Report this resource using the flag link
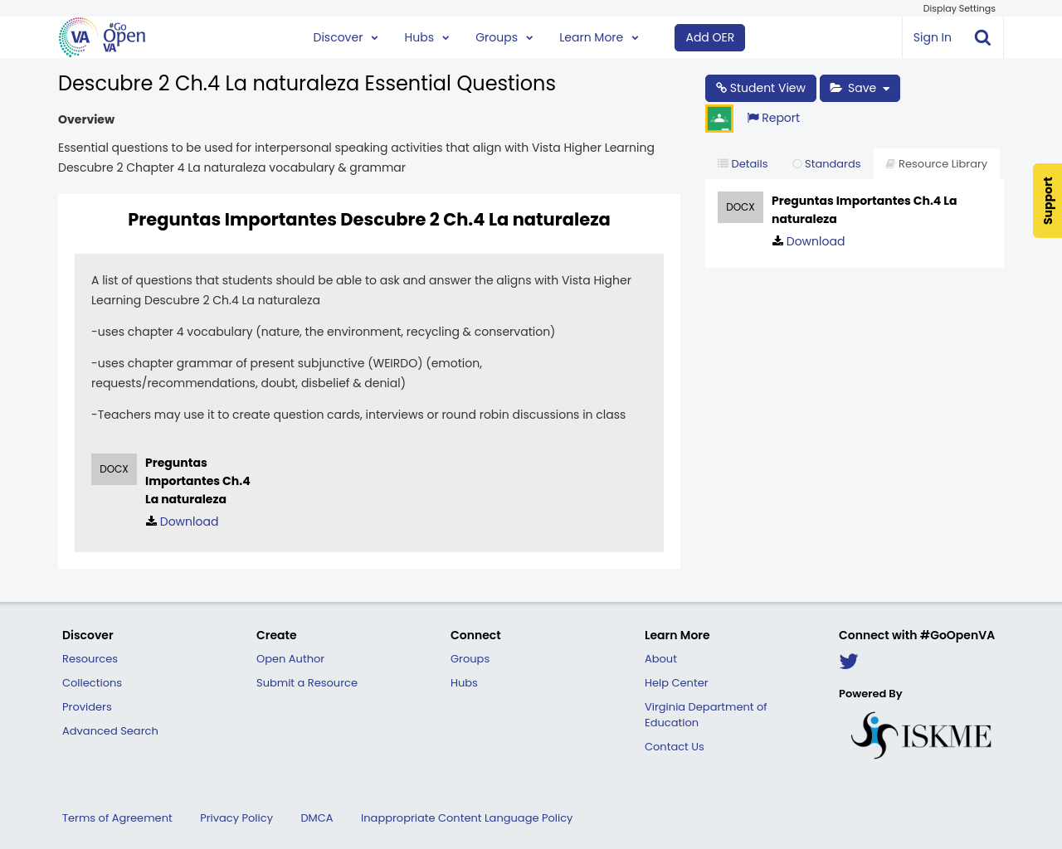Image resolution: width=1062 pixels, height=849 pixels. (773, 118)
